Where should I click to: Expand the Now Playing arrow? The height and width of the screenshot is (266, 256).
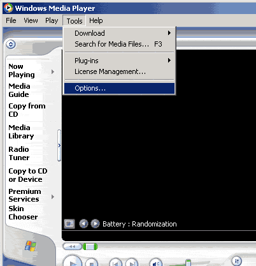pyautogui.click(x=53, y=72)
